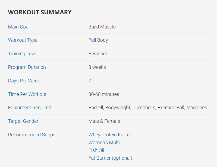This screenshot has width=217, height=167.
Task: Select the Full Body workout type text
Action: pos(98,40)
